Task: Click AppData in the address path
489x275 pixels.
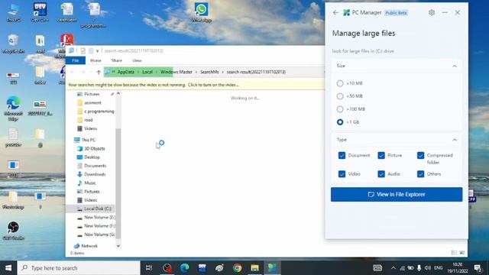Action: click(x=125, y=72)
